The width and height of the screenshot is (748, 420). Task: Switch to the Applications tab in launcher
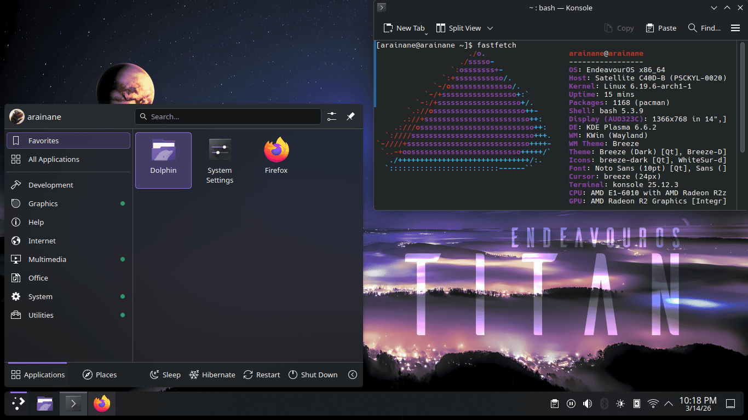37,375
